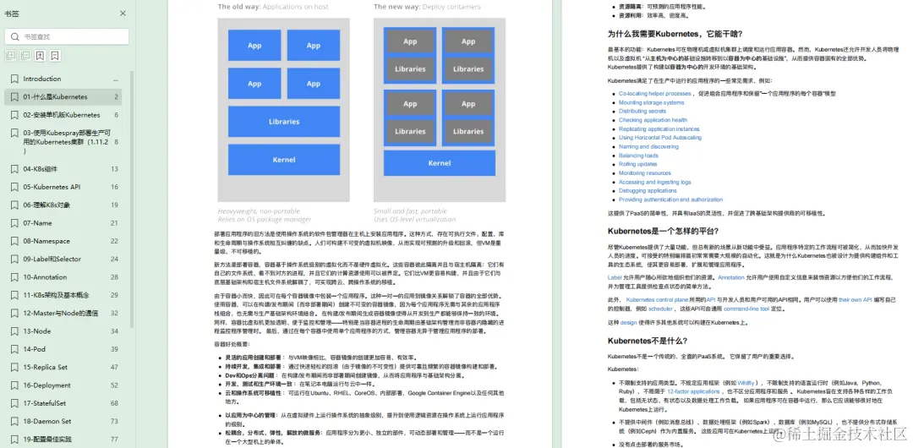Screen dimensions: 913x448
Task: Click heading Kubernetes不是什么？
Action: point(648,341)
